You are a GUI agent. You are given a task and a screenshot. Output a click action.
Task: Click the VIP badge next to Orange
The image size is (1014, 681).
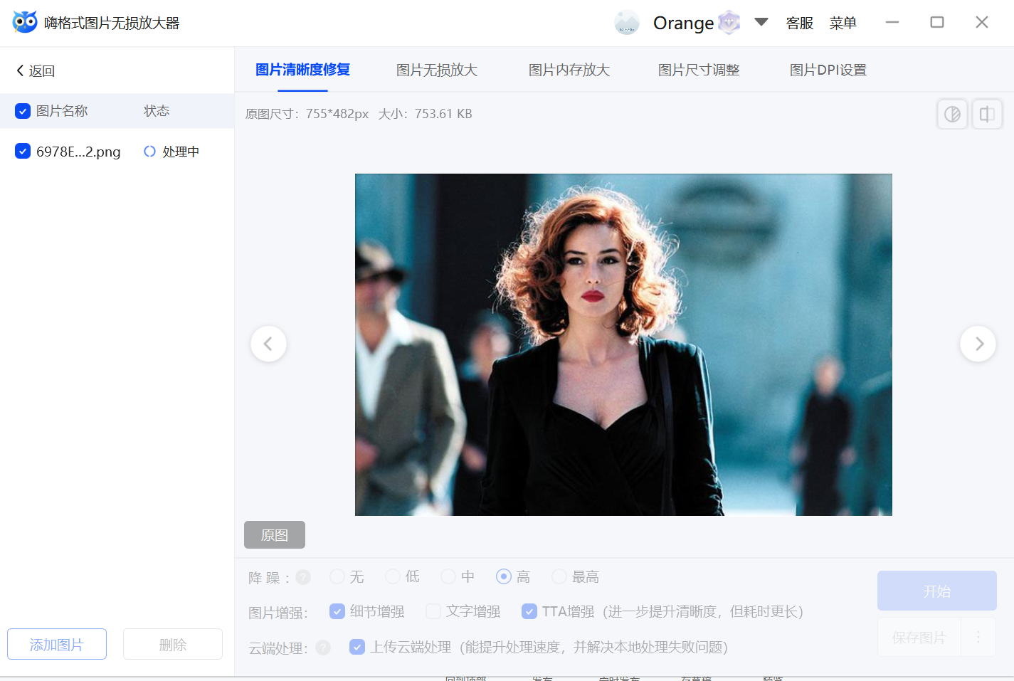coord(729,23)
